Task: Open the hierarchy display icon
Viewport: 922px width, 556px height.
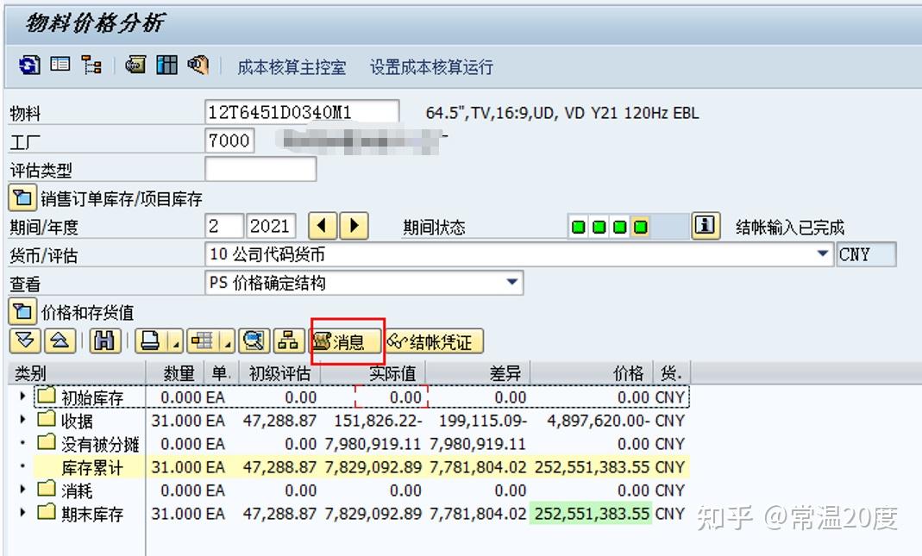Action: [92, 65]
